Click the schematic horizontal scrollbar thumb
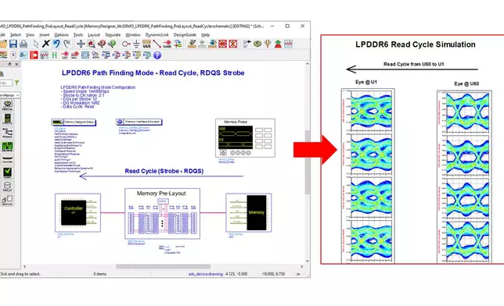The height and width of the screenshot is (306, 504). point(163,266)
